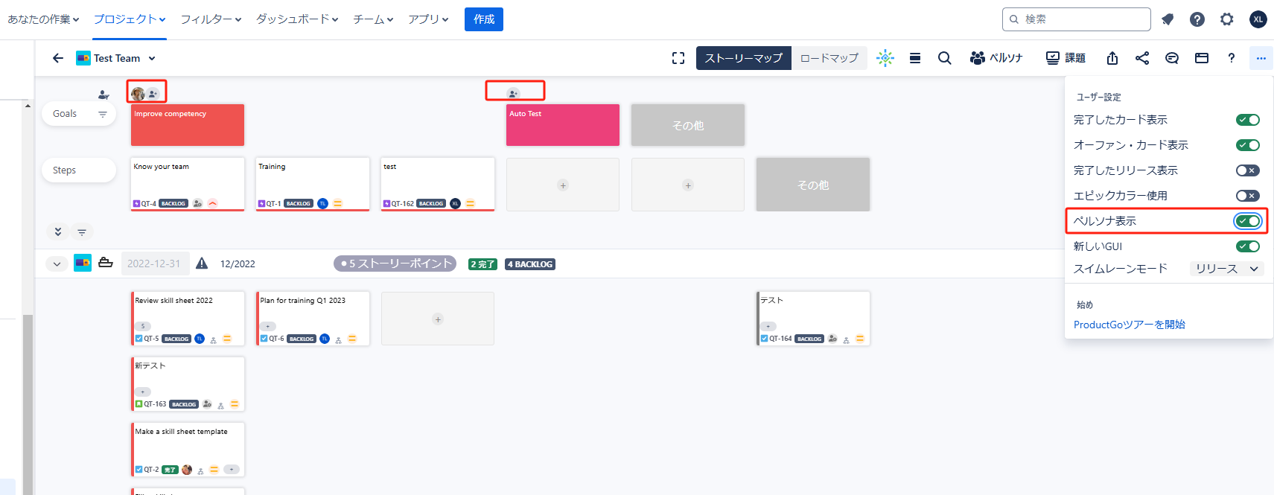The height and width of the screenshot is (495, 1274).
Task: Expand the Test Team project dropdown
Action: pyautogui.click(x=152, y=58)
